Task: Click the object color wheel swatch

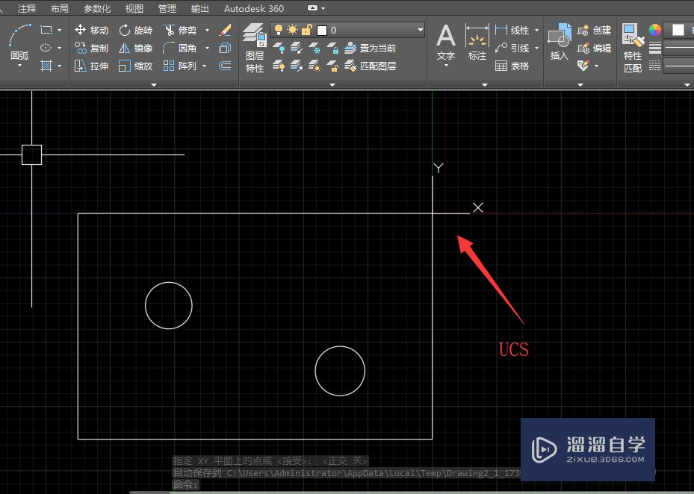Action: point(655,30)
